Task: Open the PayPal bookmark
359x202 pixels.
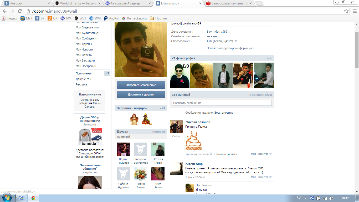Action: pyautogui.click(x=111, y=18)
